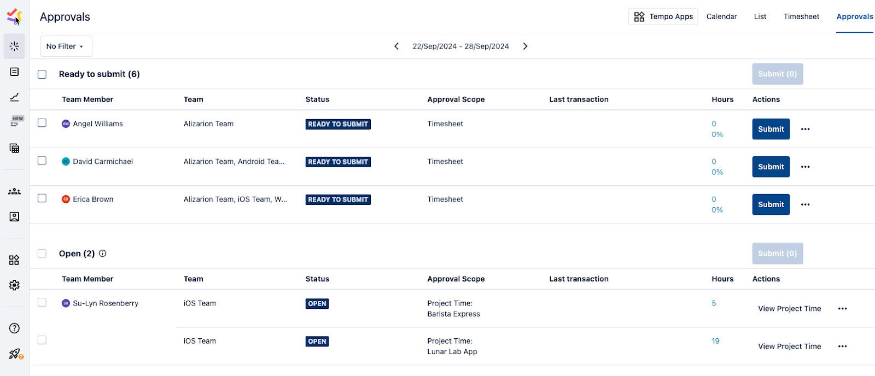Click the help question mark icon
Image resolution: width=875 pixels, height=376 pixels.
(x=14, y=328)
